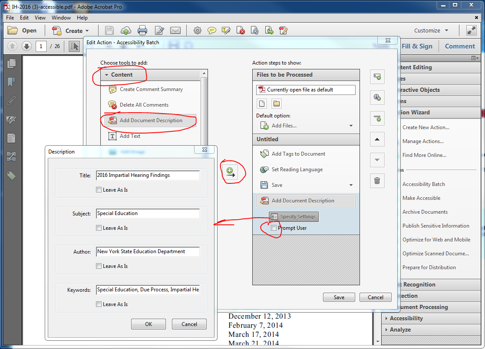Click the print icon in toolbar
Screen dimensions: 485x349
pyautogui.click(x=142, y=30)
